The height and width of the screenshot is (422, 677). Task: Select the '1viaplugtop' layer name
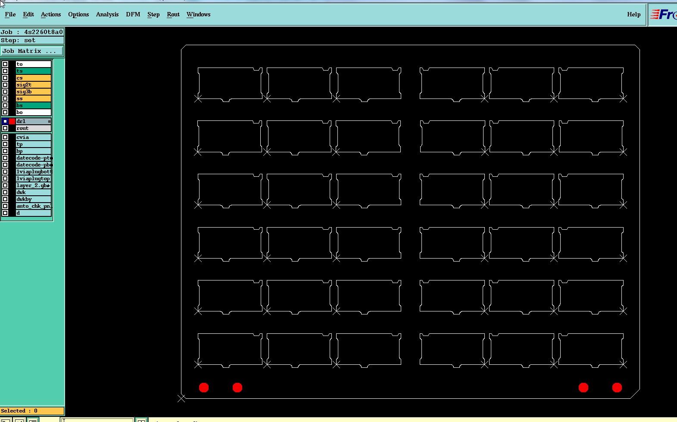34,179
